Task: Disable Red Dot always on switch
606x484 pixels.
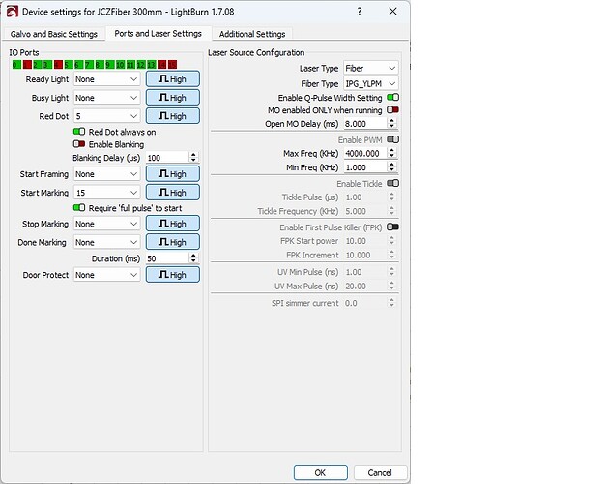Action: pos(79,132)
